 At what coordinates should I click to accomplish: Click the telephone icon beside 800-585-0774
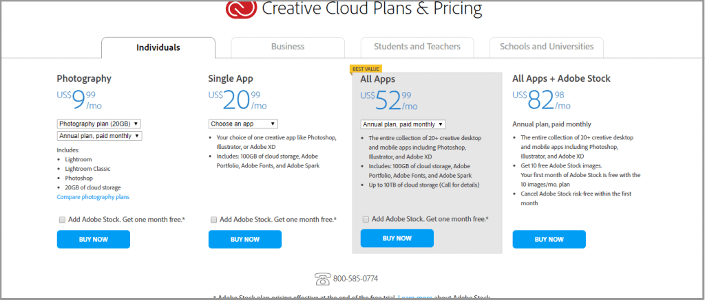pyautogui.click(x=322, y=279)
